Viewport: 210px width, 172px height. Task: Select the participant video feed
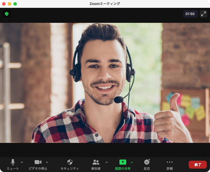point(105,83)
